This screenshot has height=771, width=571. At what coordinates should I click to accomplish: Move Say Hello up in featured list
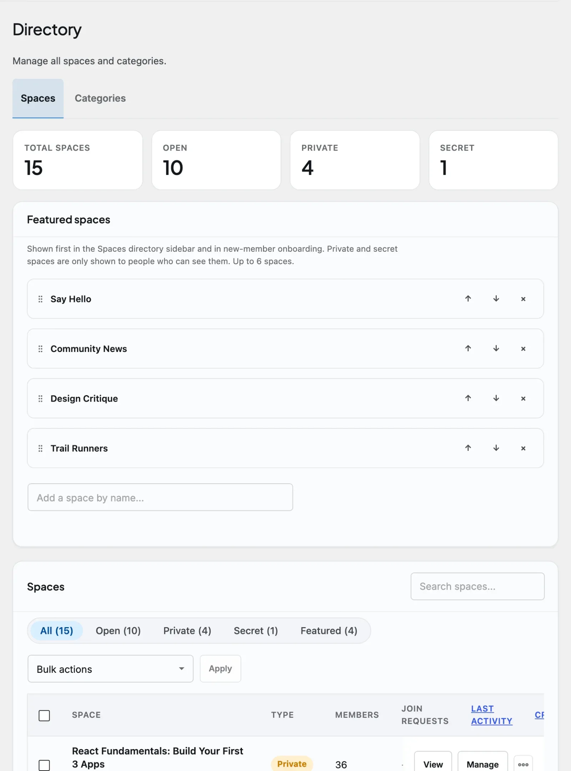click(x=468, y=299)
